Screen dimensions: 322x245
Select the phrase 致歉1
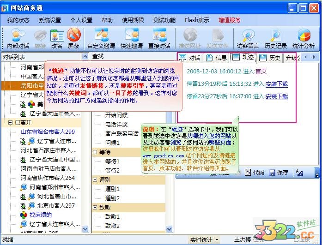(112, 216)
